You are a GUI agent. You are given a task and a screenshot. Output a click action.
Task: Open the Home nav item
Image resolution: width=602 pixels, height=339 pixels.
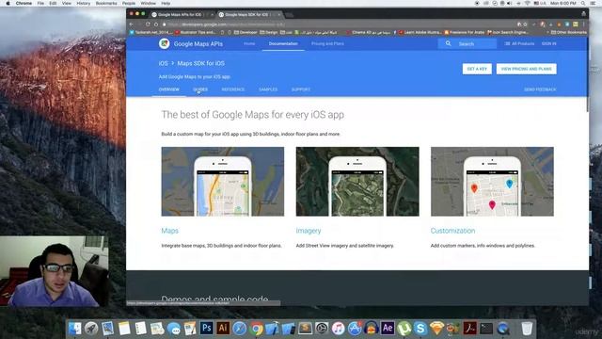249,44
